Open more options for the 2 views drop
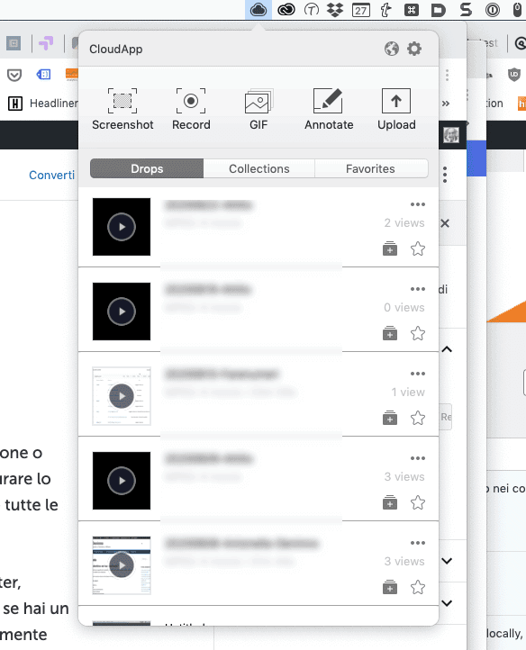This screenshot has width=526, height=650. [x=418, y=204]
